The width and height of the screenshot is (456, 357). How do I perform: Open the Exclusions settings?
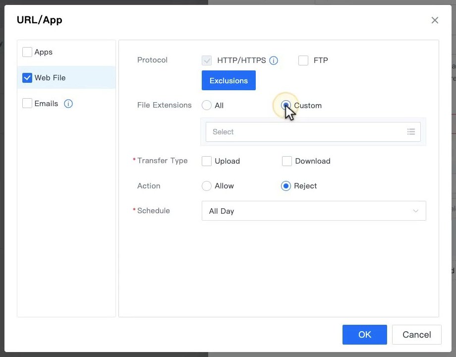[x=228, y=80]
